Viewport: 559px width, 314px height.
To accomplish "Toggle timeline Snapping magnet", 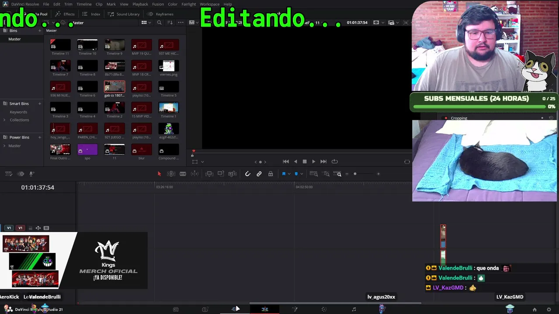I will (x=248, y=174).
